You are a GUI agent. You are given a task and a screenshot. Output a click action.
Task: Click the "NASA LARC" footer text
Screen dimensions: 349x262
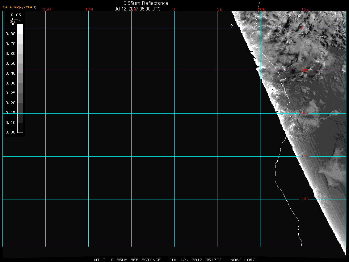point(243,260)
